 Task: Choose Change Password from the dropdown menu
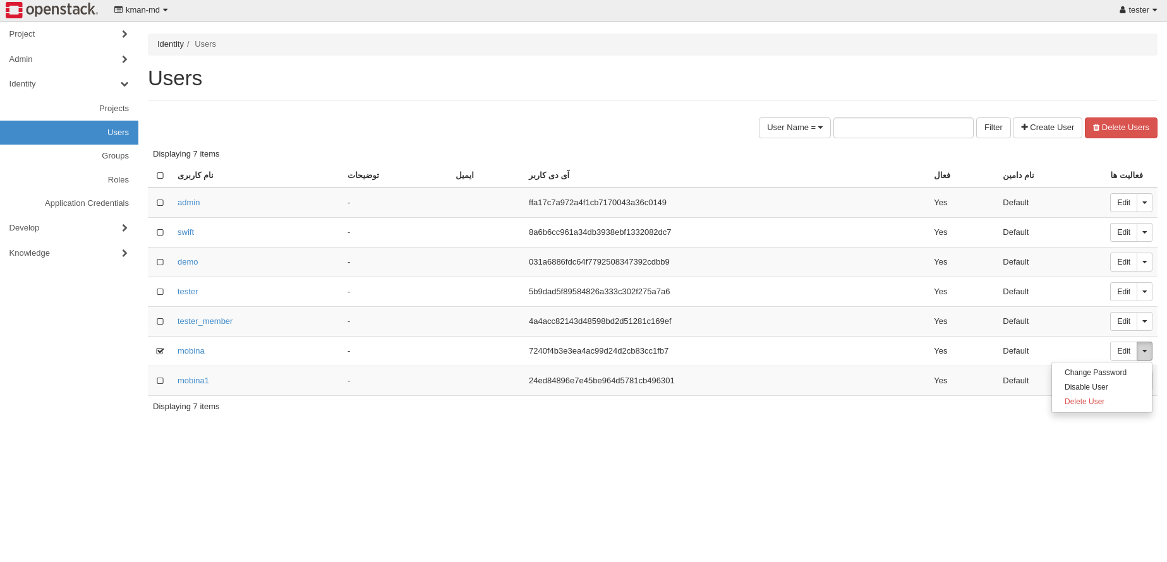tap(1095, 373)
